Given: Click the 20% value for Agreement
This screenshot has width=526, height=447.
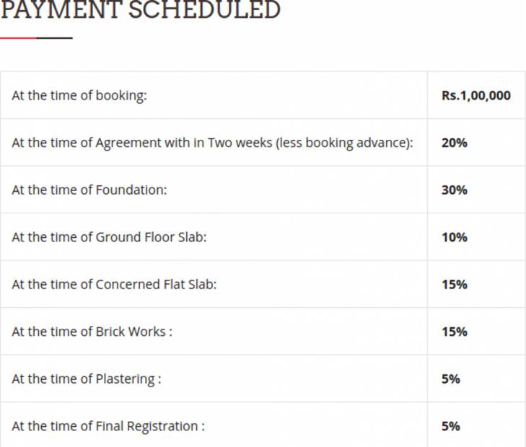Looking at the screenshot, I should [455, 143].
